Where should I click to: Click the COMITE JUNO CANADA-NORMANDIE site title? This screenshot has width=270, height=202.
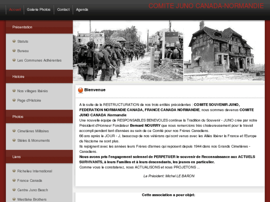pyautogui.click(x=206, y=6)
